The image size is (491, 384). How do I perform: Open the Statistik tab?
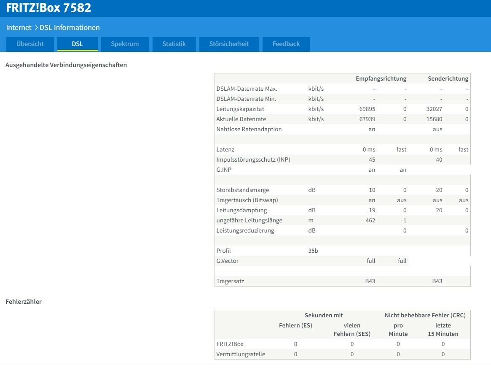click(174, 44)
